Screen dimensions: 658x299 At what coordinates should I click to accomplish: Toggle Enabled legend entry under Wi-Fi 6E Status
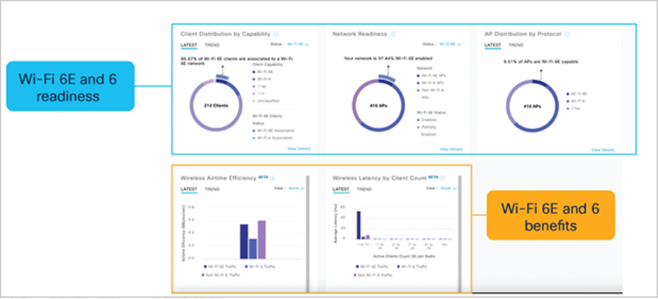[x=428, y=120]
